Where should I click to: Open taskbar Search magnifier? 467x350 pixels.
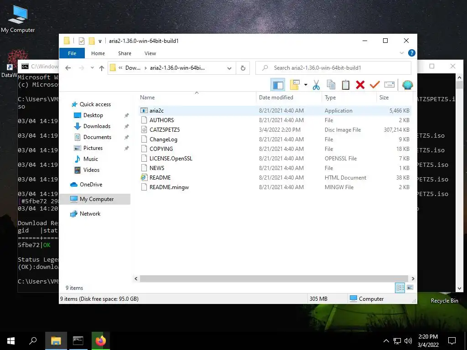[x=33, y=341]
